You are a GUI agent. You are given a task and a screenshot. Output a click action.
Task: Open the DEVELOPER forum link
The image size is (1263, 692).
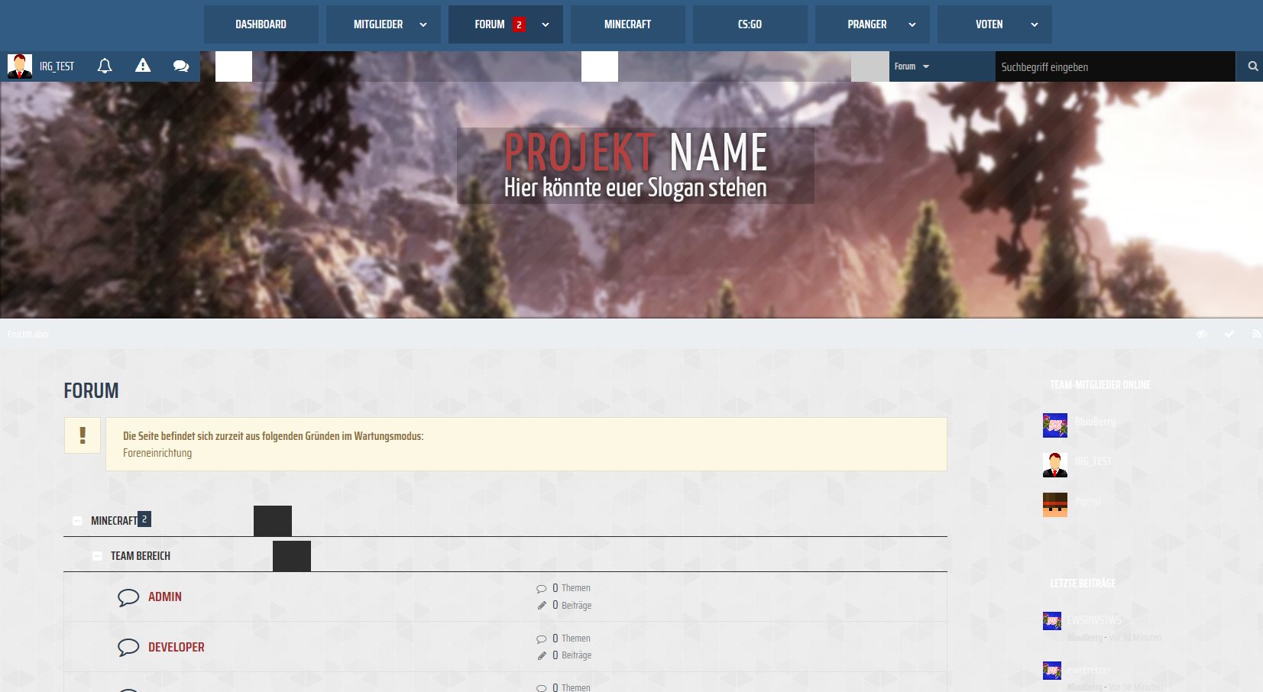176,648
